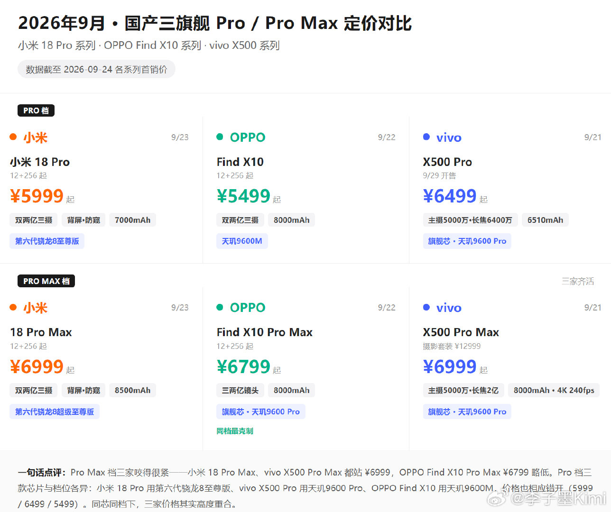Screen dimensions: 611x512
Task: Select the PRO MAX 档 black badge
Action: (x=46, y=281)
